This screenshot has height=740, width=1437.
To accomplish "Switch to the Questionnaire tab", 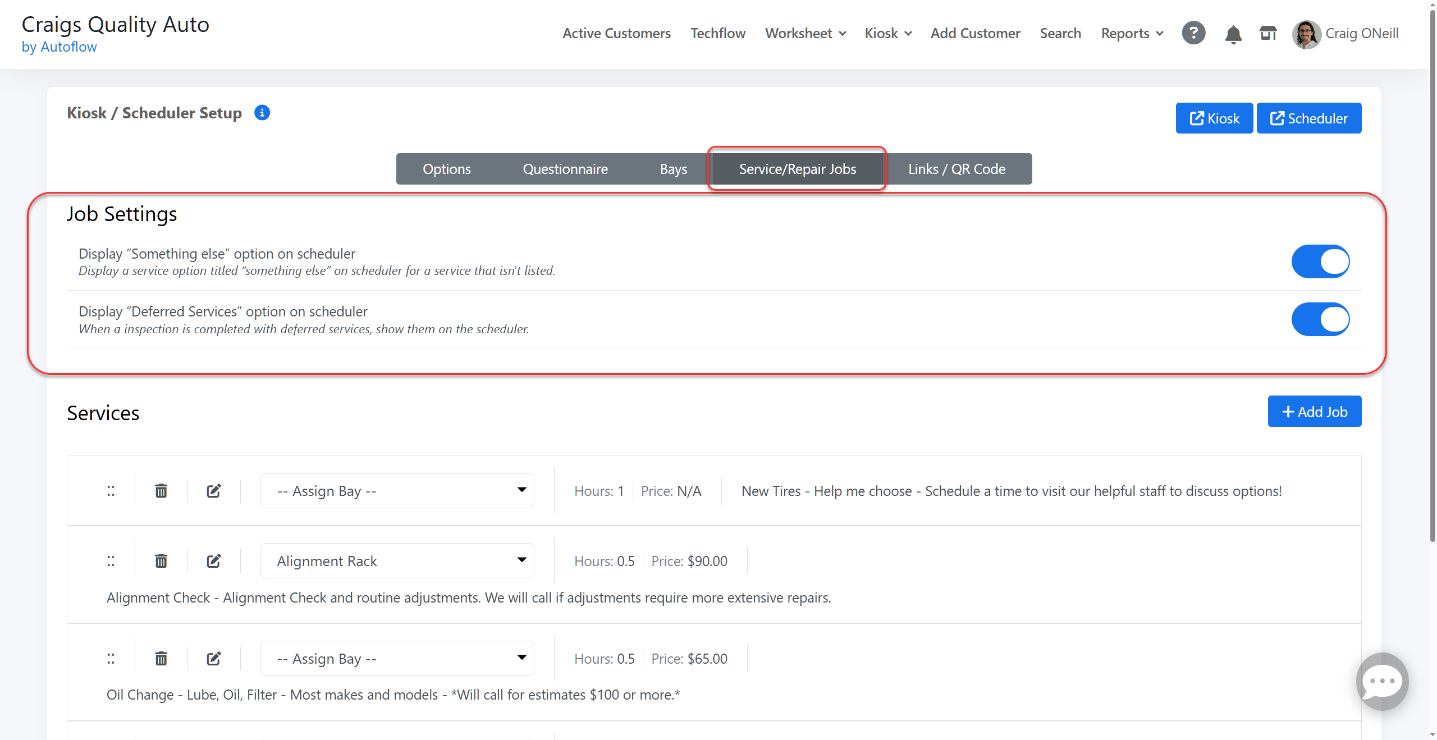I will coord(565,169).
